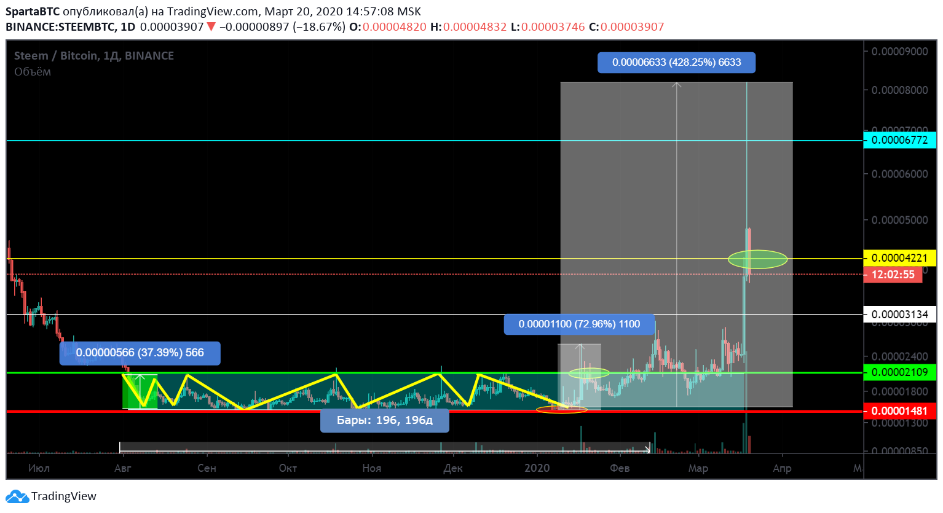The width and height of the screenshot is (943, 513).
Task: Click the Сен month label on time axis
Action: [x=207, y=468]
